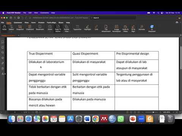
Task: Switch to the Protect ribbon tab
Action: [41, 23]
